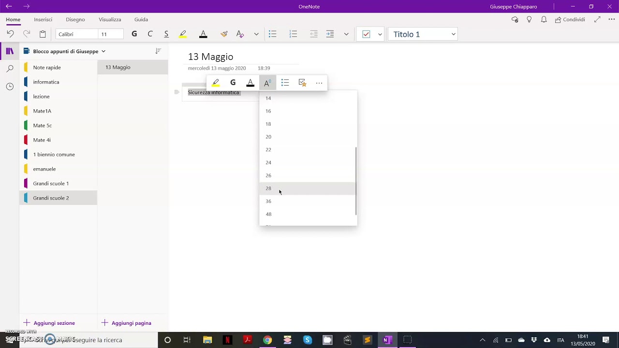619x348 pixels.
Task: Toggle the To-Do tag checkbox
Action: pyautogui.click(x=366, y=34)
